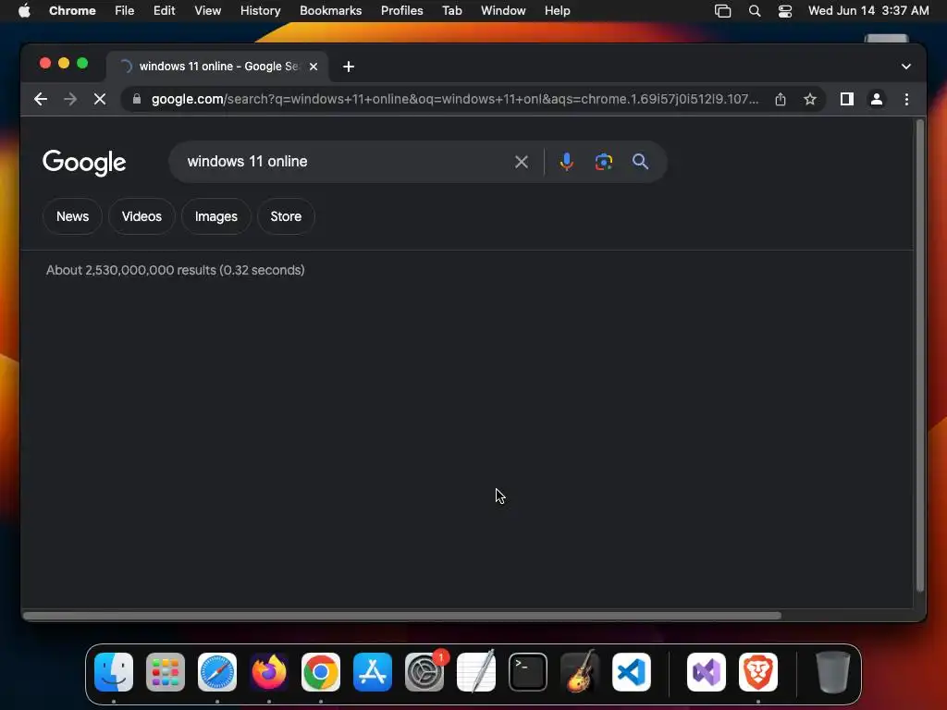Open the View menu
947x710 pixels.
[x=207, y=11]
